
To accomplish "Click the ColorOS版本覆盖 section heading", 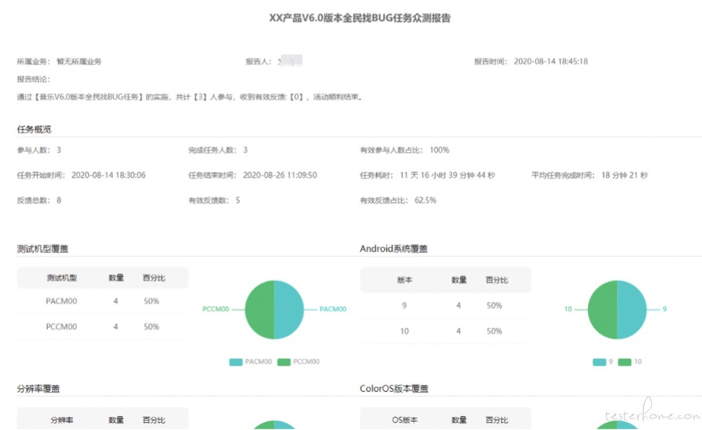I will (x=394, y=389).
